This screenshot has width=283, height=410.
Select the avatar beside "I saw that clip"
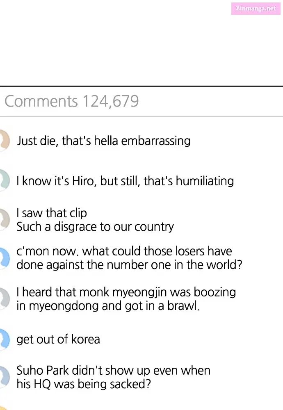5,219
